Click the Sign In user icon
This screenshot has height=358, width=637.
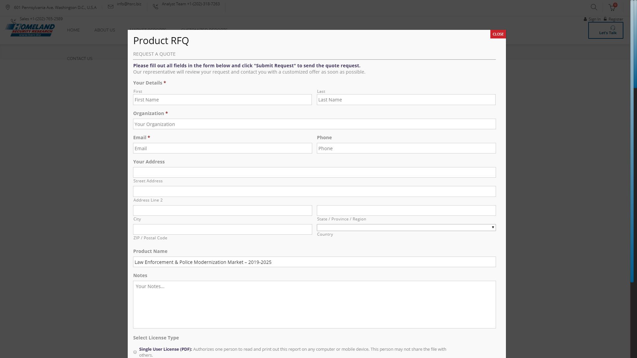point(585,19)
